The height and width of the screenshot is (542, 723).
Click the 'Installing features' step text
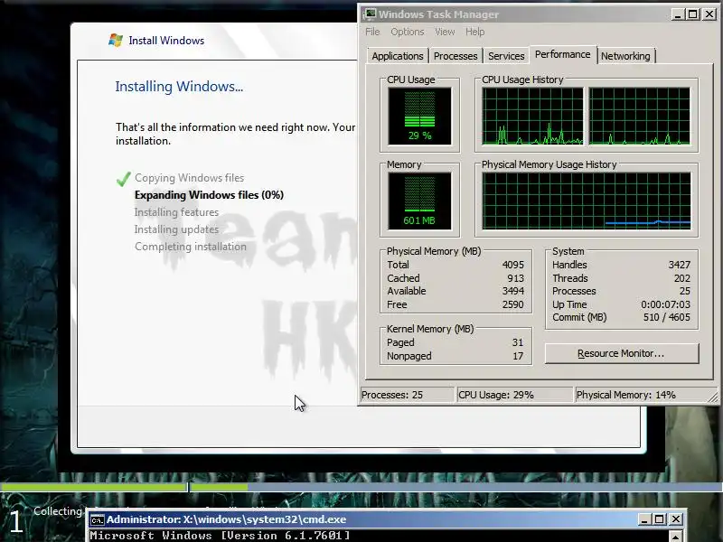176,212
